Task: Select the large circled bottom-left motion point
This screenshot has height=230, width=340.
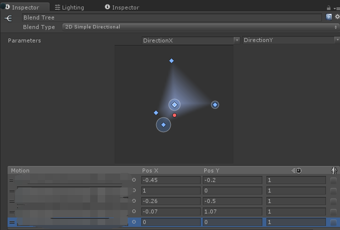Action: 163,124
